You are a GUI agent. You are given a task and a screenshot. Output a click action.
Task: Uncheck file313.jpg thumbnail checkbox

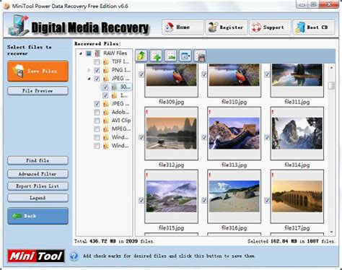click(x=204, y=137)
